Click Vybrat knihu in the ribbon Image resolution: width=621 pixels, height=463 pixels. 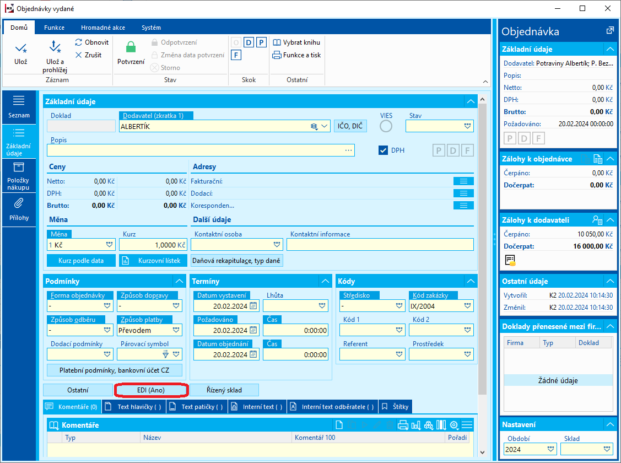pyautogui.click(x=296, y=42)
